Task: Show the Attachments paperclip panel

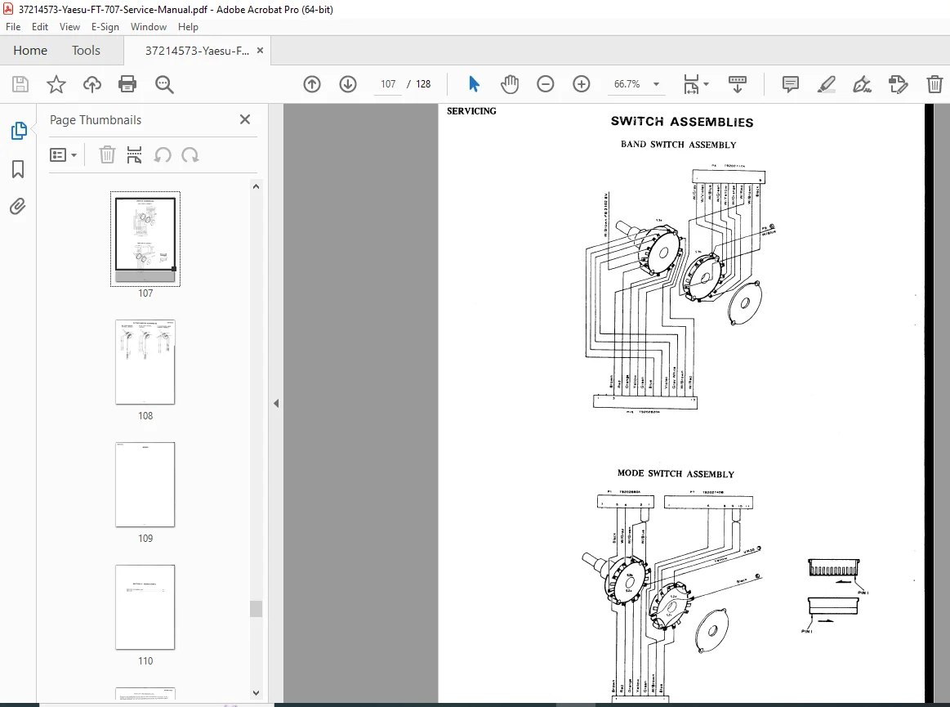Action: point(18,207)
